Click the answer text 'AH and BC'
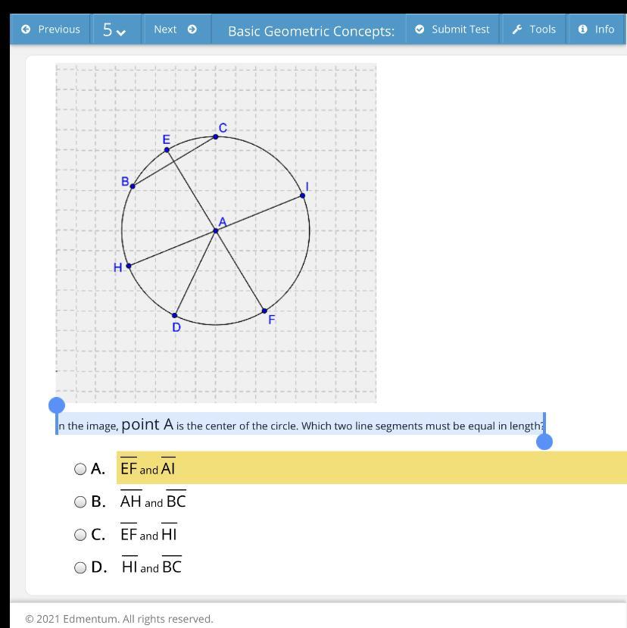627x628 pixels. (x=153, y=500)
